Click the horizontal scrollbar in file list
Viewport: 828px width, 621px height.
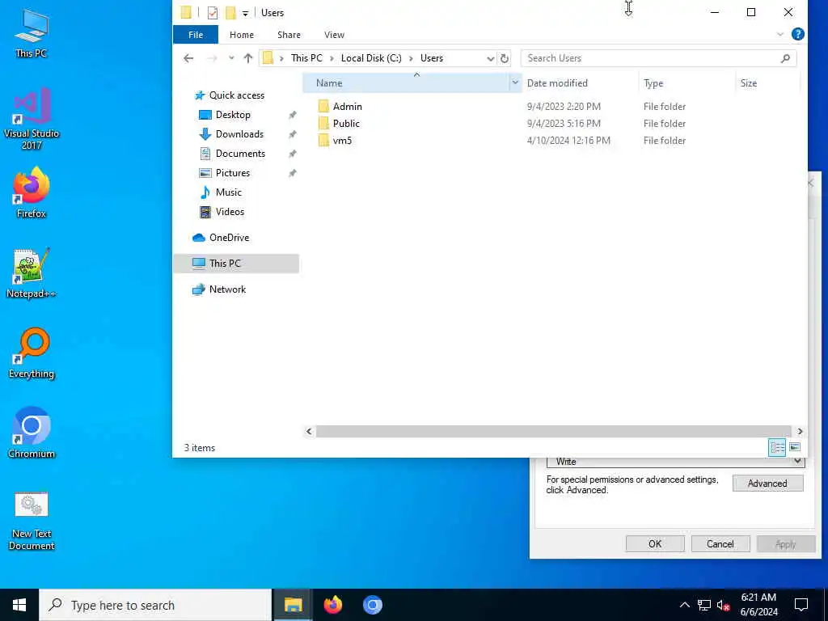pos(553,432)
